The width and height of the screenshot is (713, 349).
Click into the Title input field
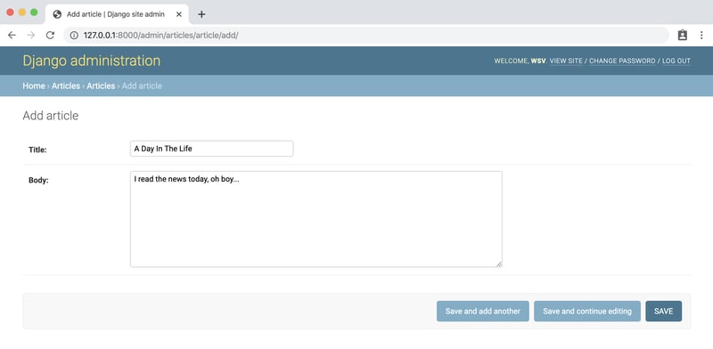pyautogui.click(x=211, y=149)
